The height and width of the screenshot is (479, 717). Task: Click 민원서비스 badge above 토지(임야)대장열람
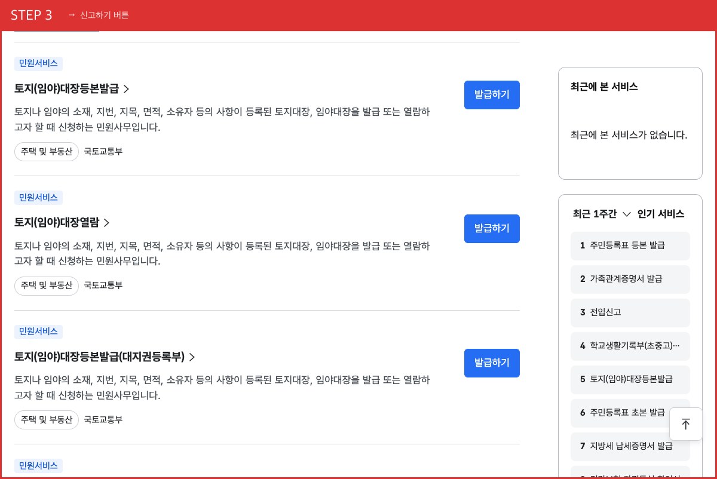pos(38,198)
